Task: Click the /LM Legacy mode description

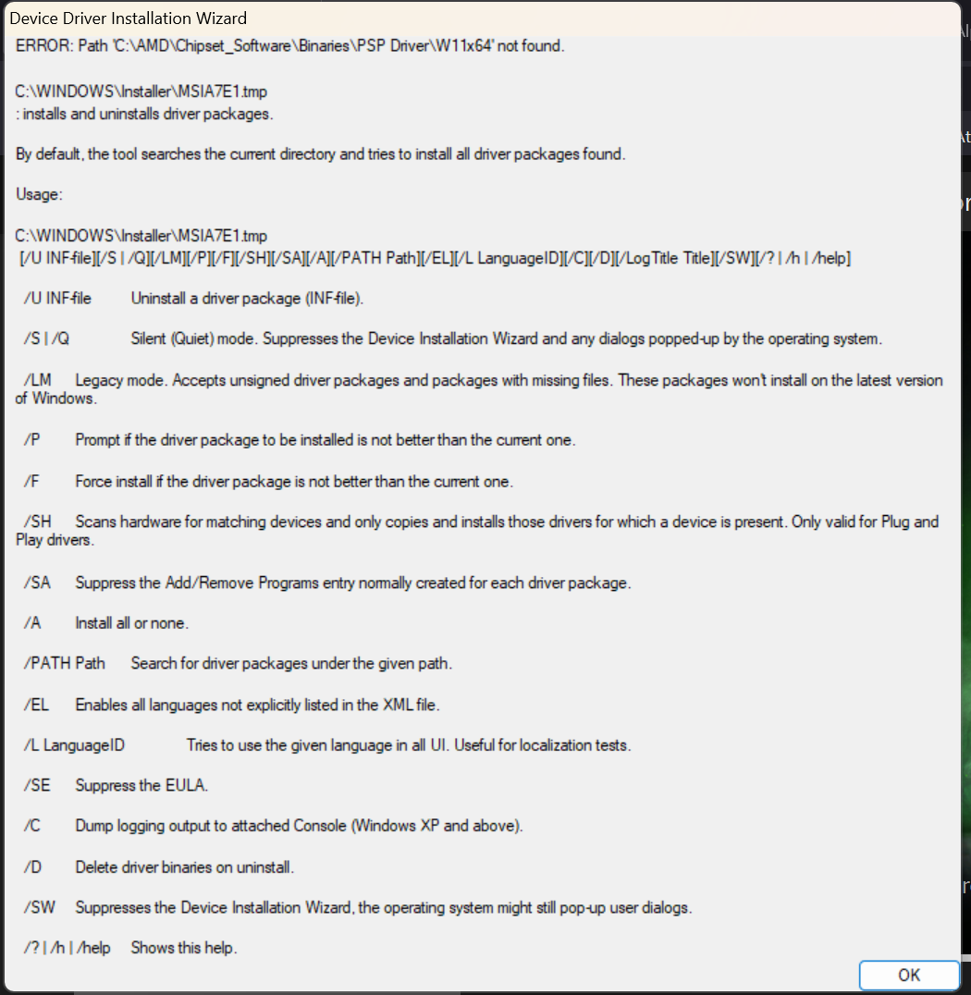Action: point(479,389)
